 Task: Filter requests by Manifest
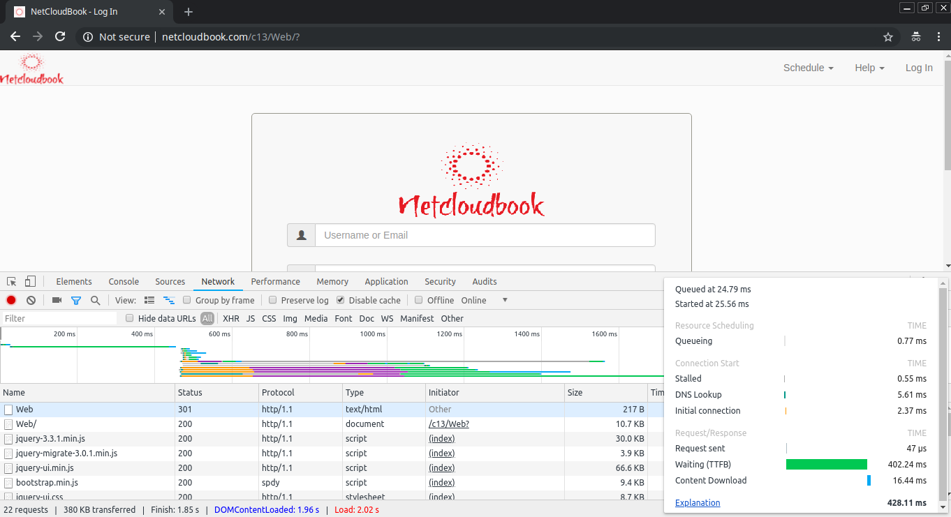click(x=417, y=318)
